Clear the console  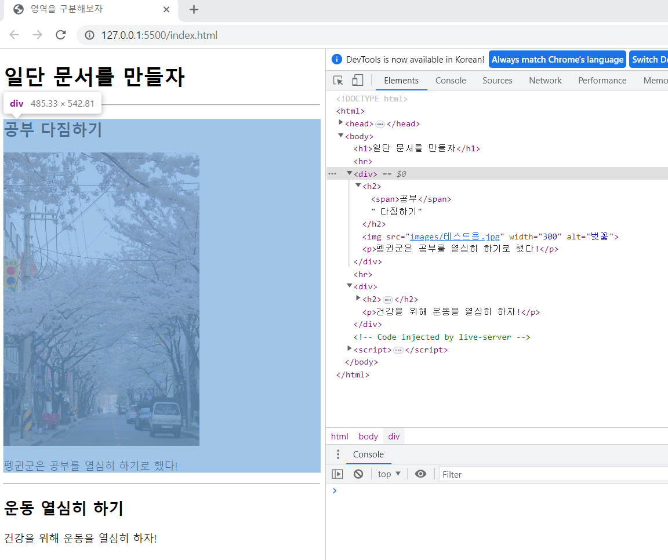coord(358,474)
